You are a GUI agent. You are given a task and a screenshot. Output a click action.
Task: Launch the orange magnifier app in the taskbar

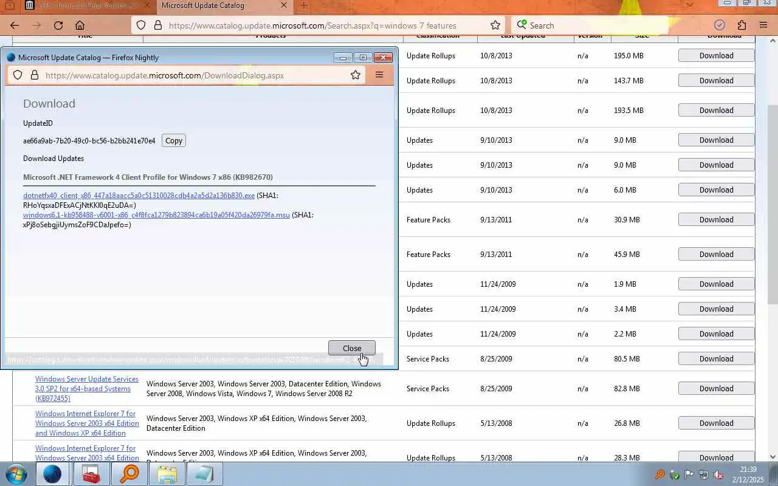click(129, 474)
